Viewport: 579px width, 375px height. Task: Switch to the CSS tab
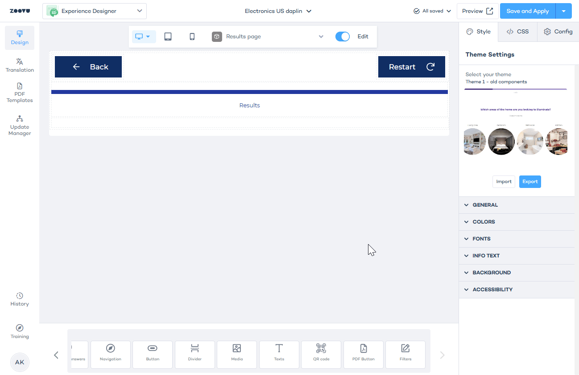(517, 32)
